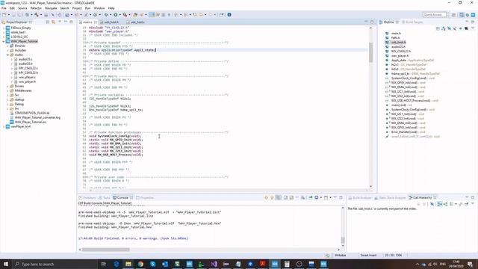The height and width of the screenshot is (269, 478).
Task: Maximize the Project Explorer panel
Action: pos(71,22)
